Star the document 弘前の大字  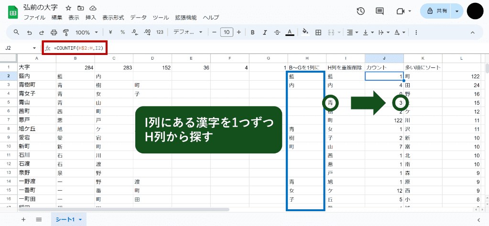point(68,8)
